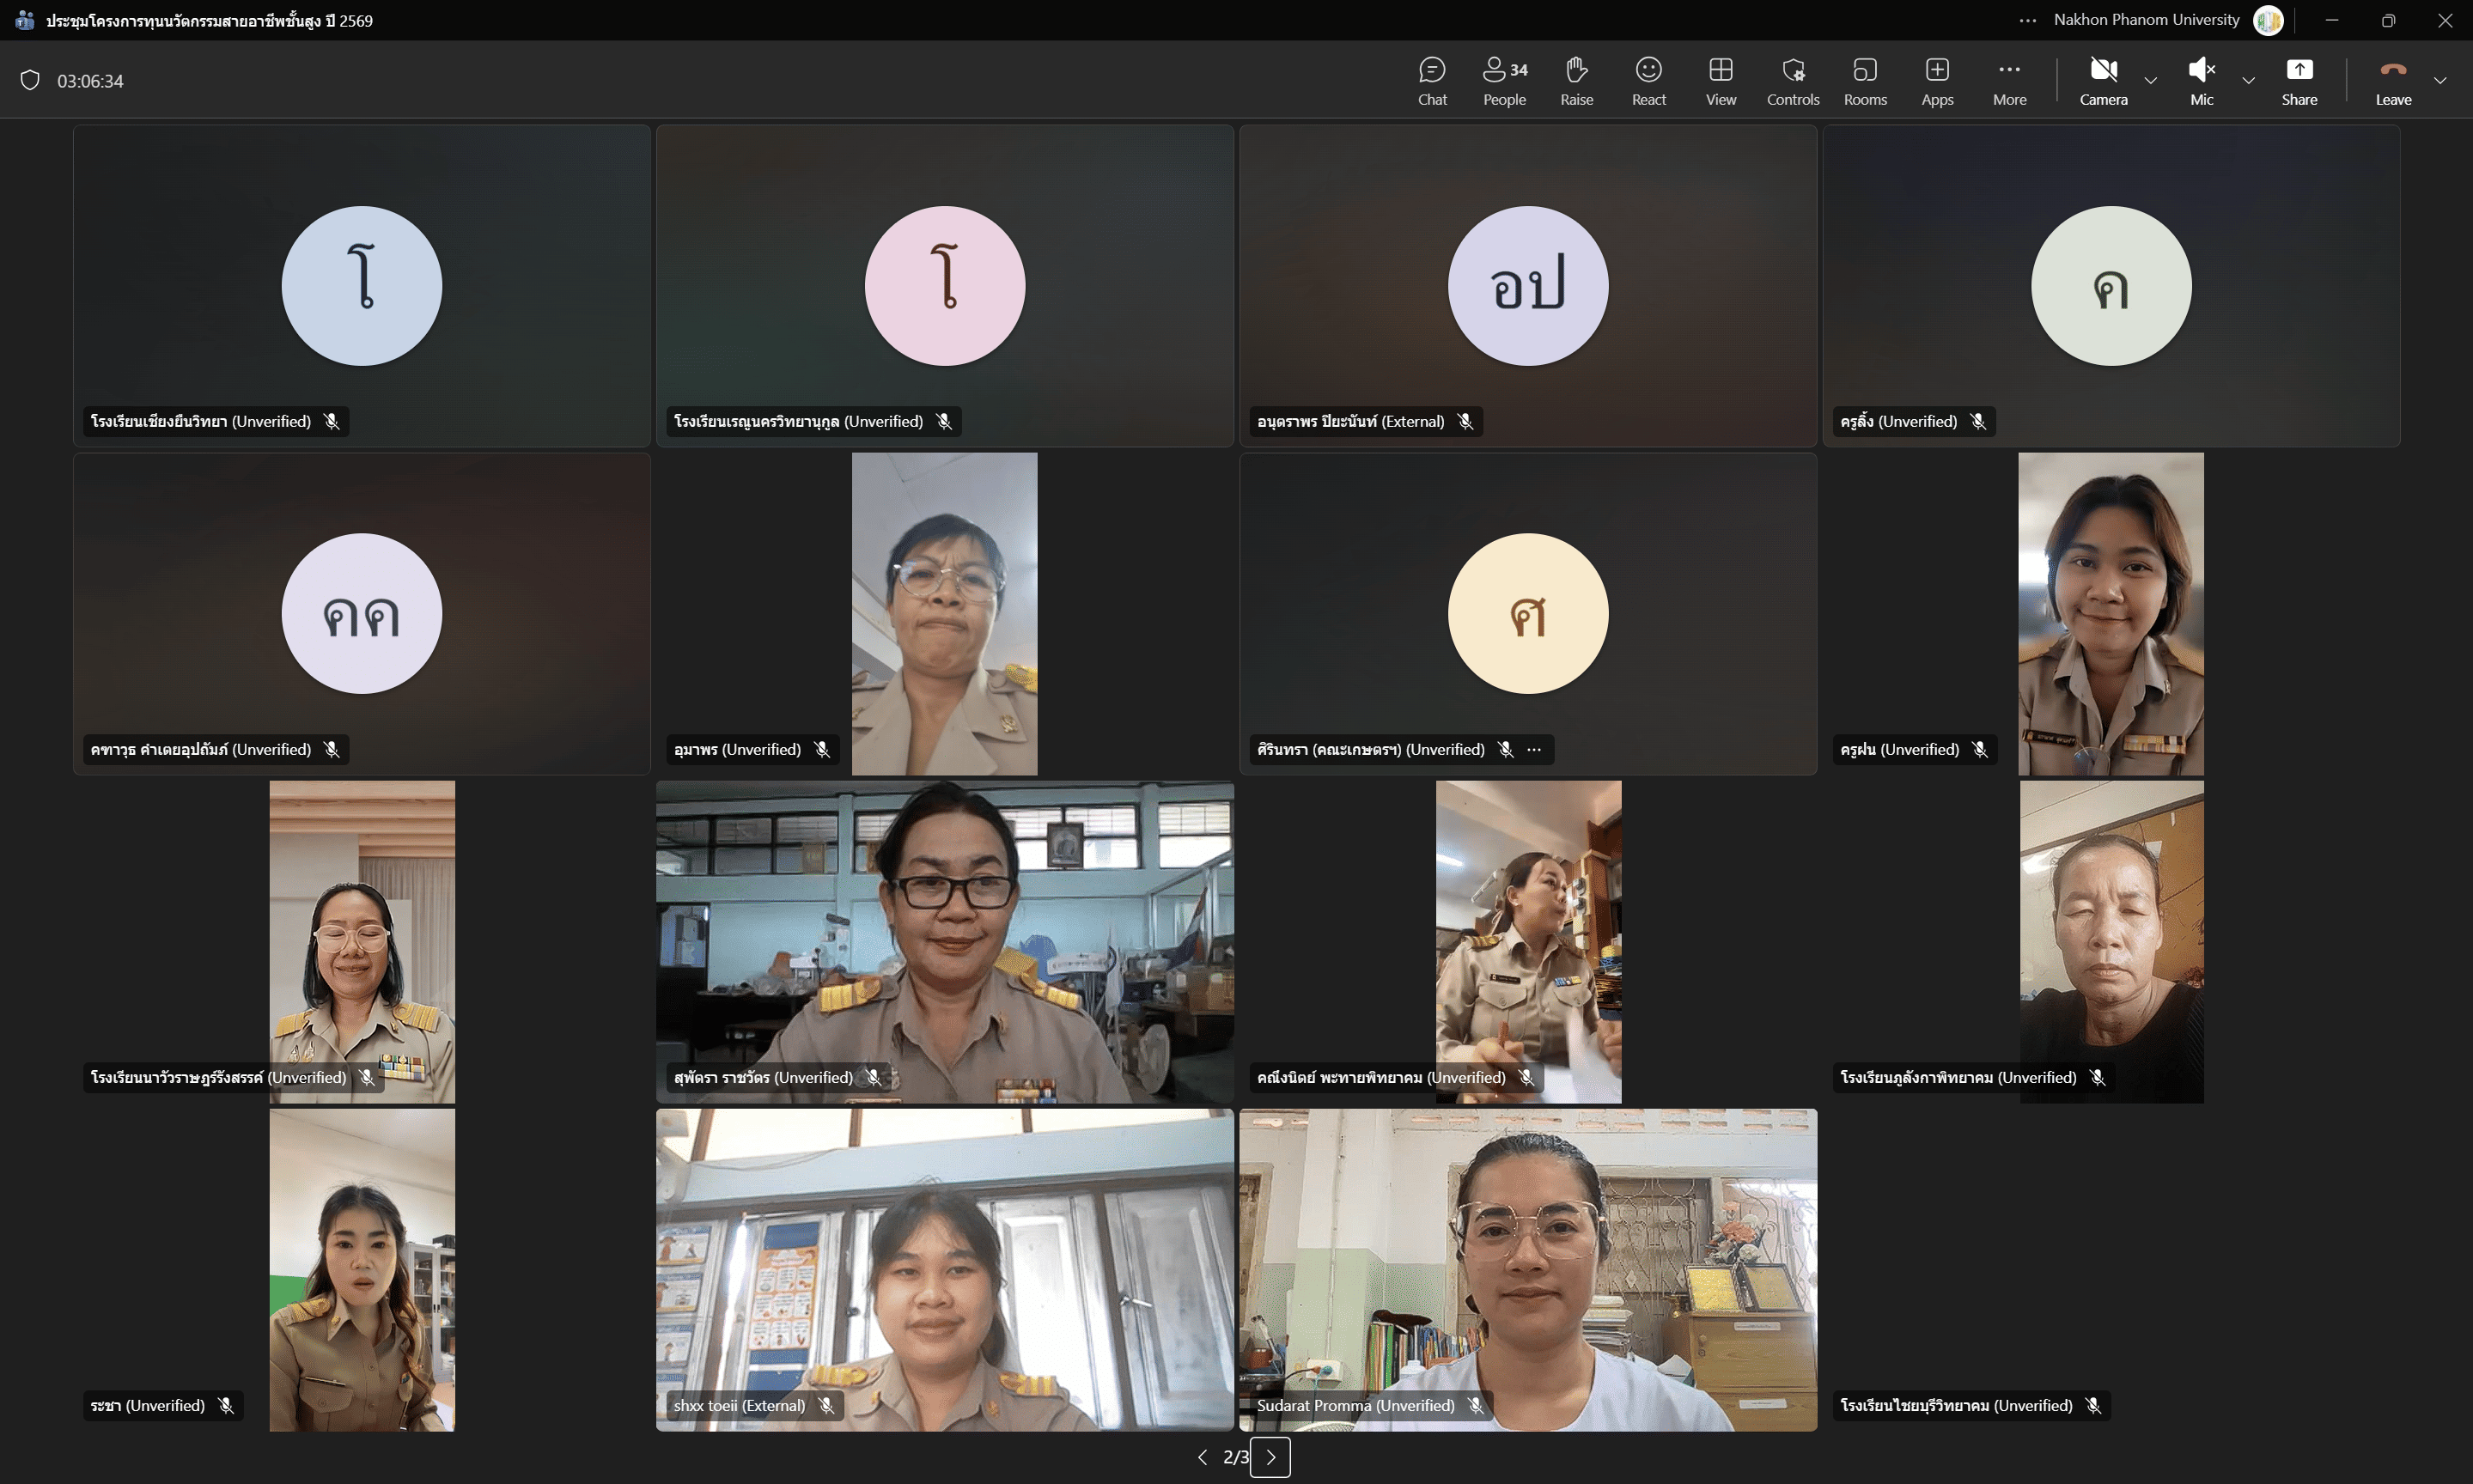Raise your hand in the meeting
2473x1484 pixels.
click(x=1576, y=80)
